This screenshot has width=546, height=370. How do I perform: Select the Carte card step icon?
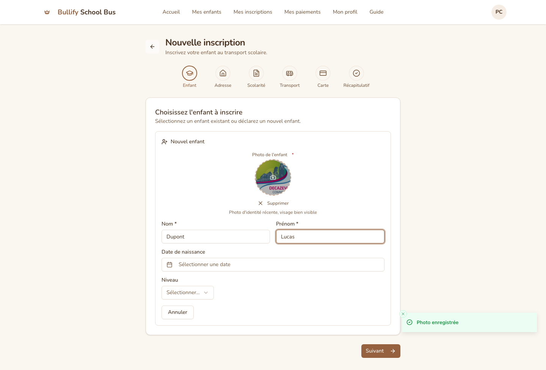point(323,73)
